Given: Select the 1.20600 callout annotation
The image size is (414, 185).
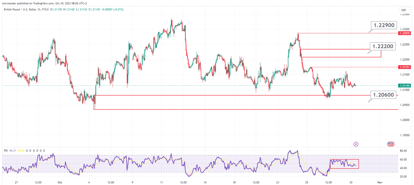Looking at the screenshot, I should [383, 95].
